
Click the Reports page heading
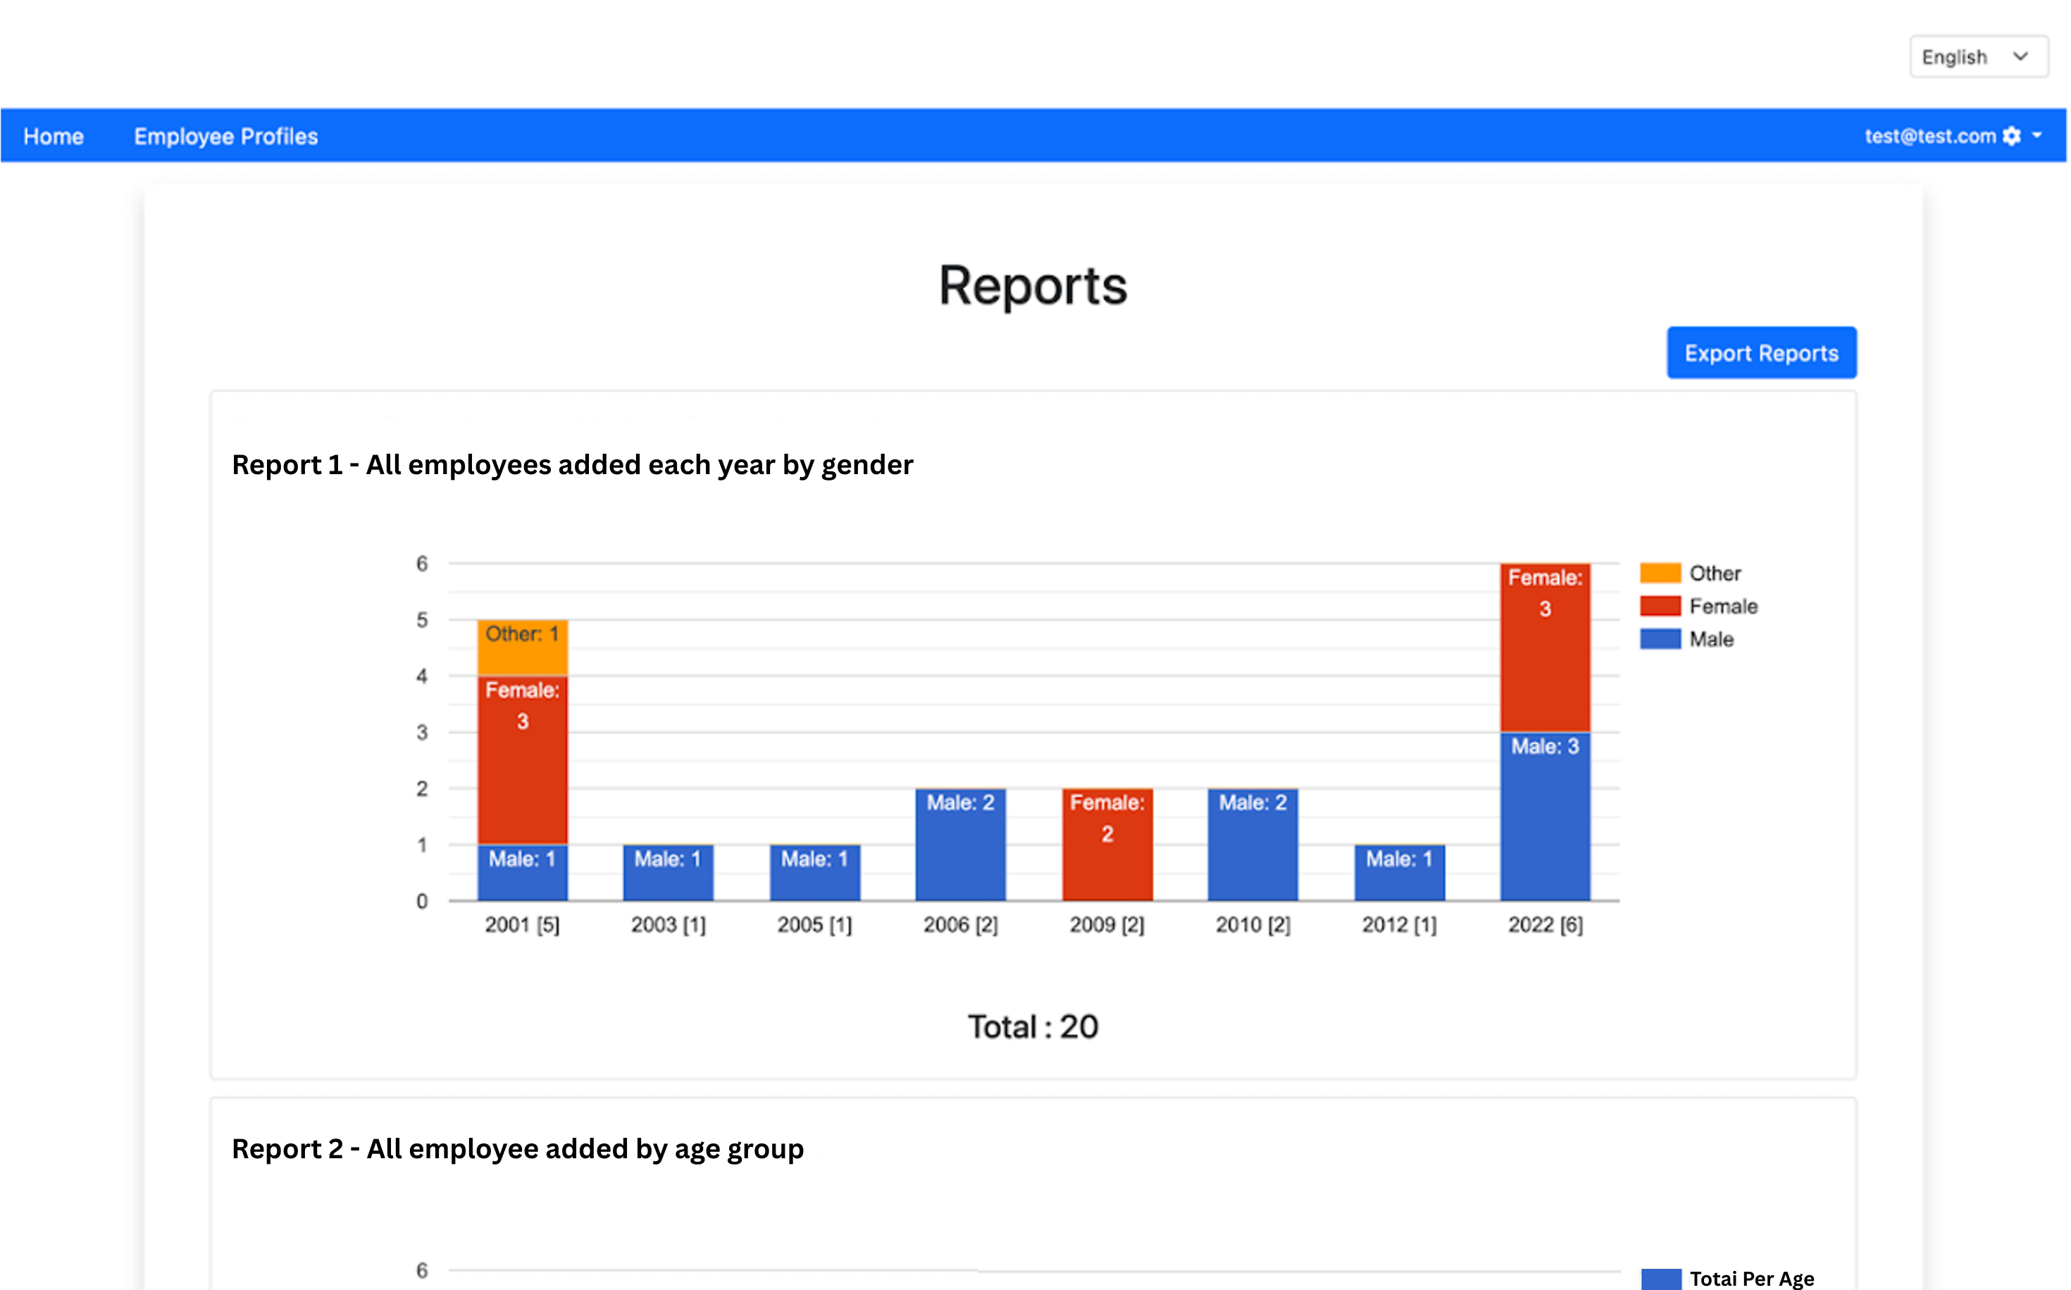click(x=1033, y=287)
